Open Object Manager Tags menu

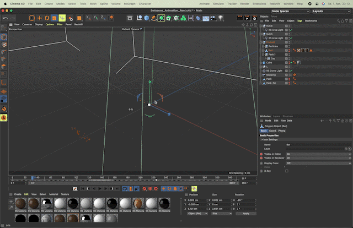(x=299, y=21)
